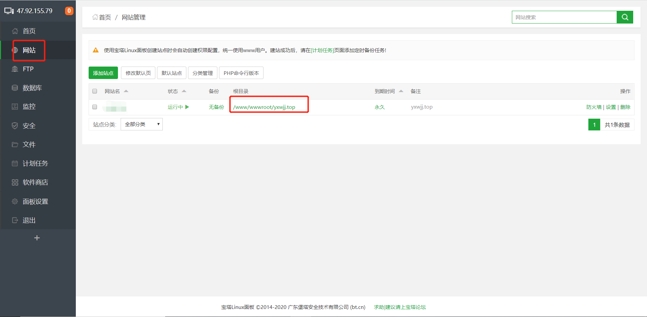Click the 修改默认页 button

pos(138,73)
